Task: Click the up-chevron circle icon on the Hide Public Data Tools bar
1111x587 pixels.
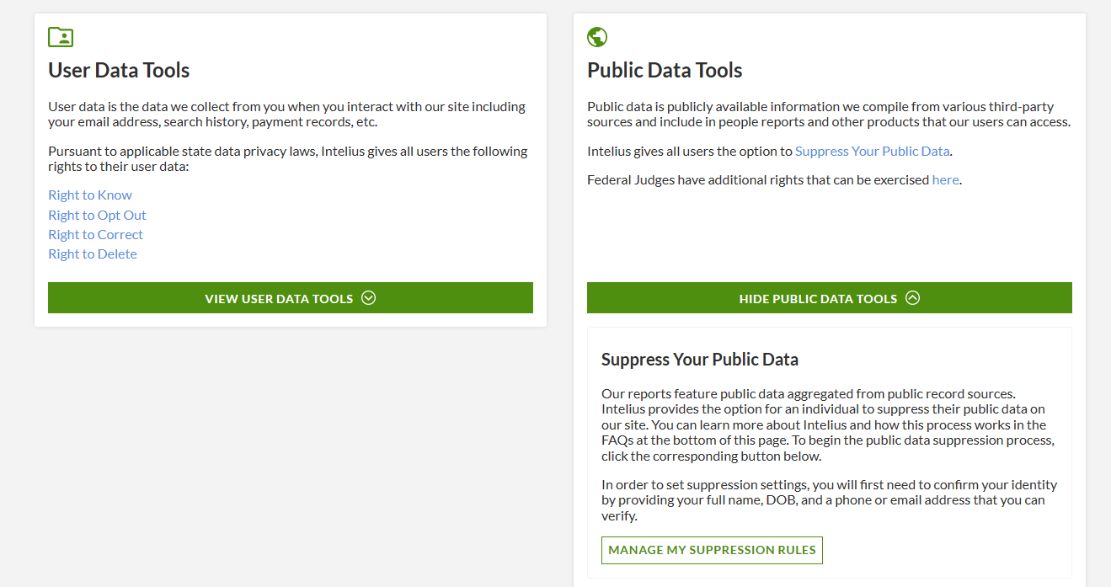Action: click(913, 298)
